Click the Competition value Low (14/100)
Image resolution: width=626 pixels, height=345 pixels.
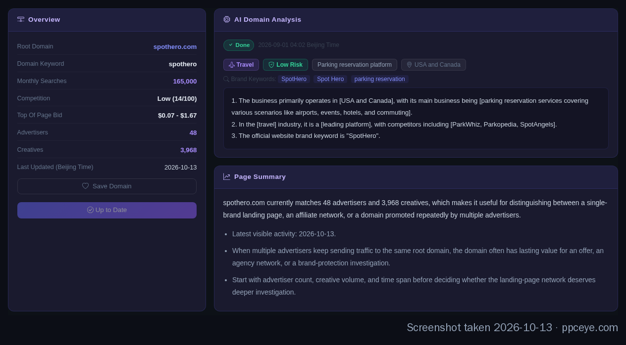177,98
